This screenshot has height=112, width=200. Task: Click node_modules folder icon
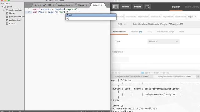(7, 10)
